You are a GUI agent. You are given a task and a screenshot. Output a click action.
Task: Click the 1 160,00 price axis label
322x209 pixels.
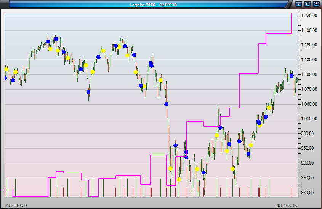point(309,45)
